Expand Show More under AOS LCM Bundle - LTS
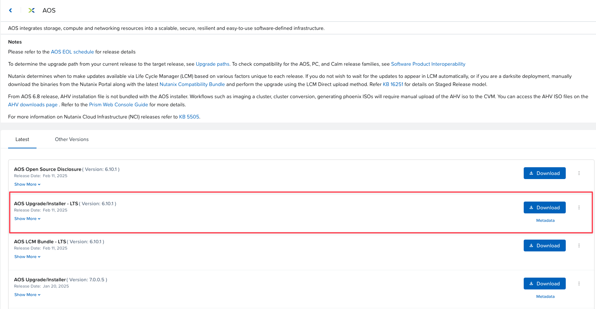Image resolution: width=596 pixels, height=309 pixels. (27, 257)
